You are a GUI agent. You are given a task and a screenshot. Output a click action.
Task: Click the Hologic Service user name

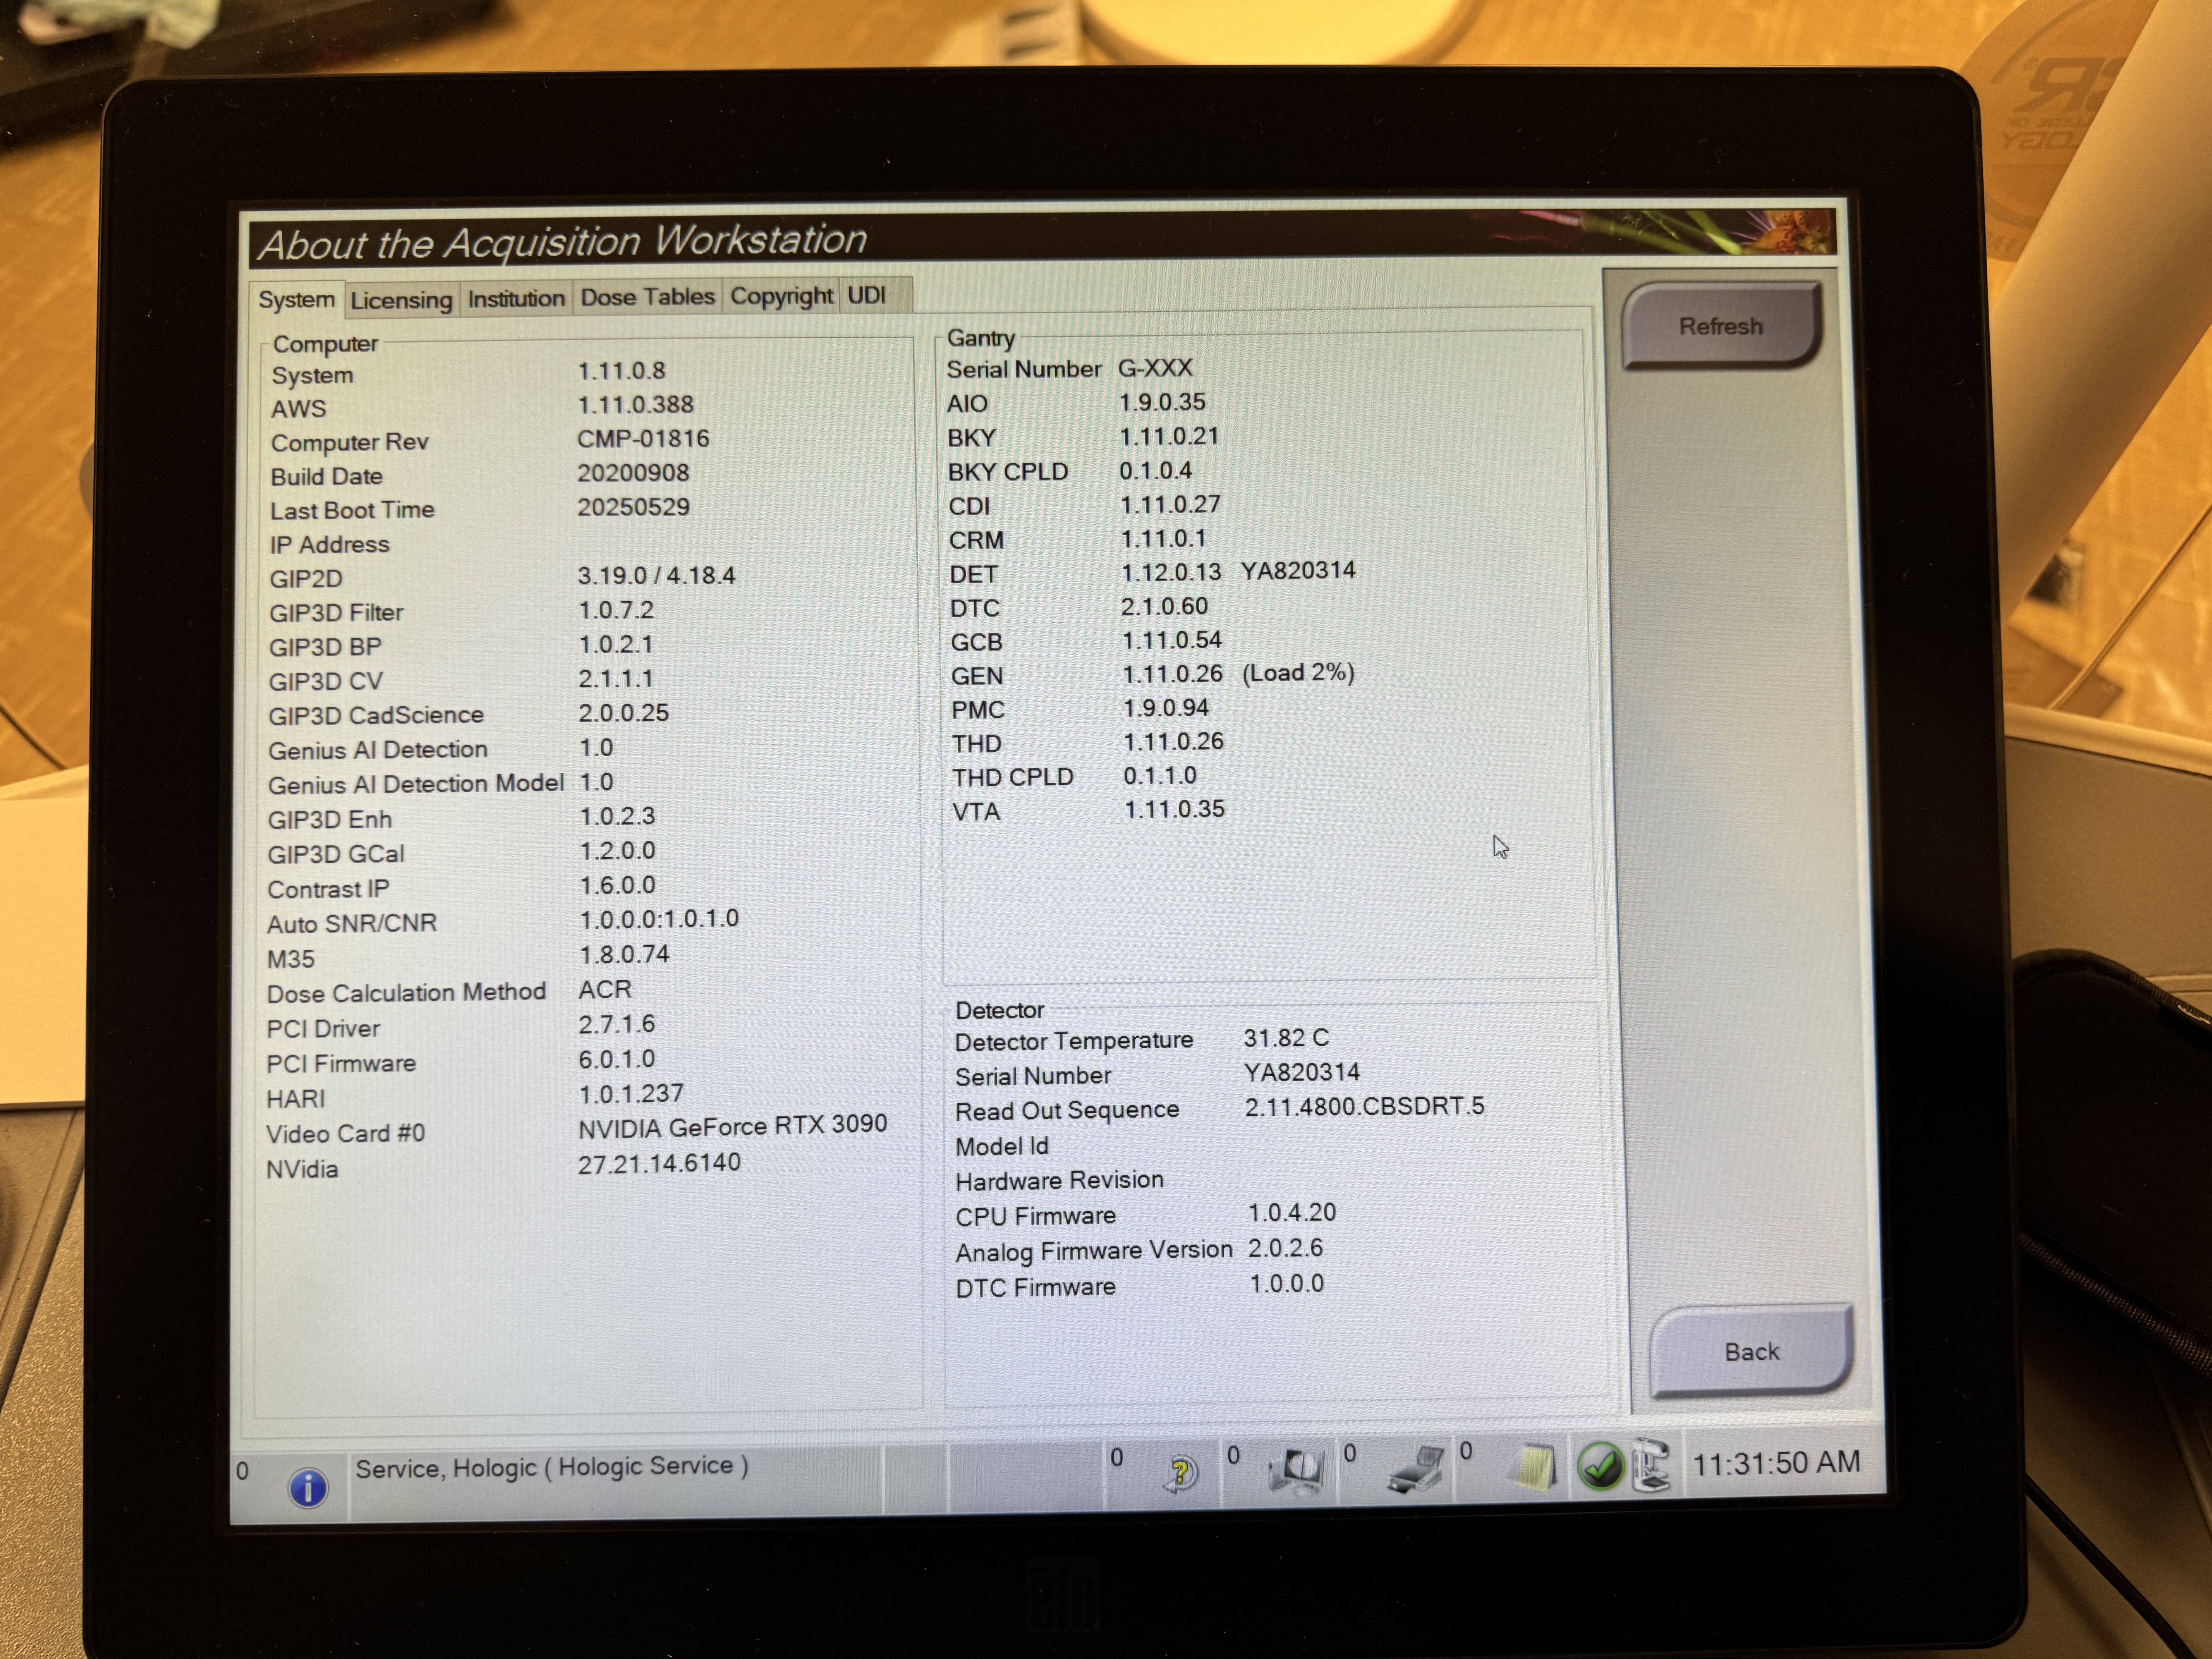pyautogui.click(x=551, y=1467)
